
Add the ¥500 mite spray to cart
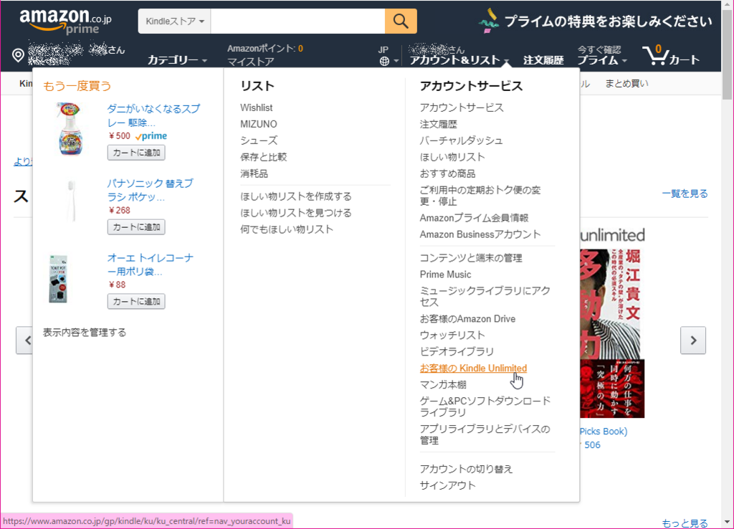136,153
